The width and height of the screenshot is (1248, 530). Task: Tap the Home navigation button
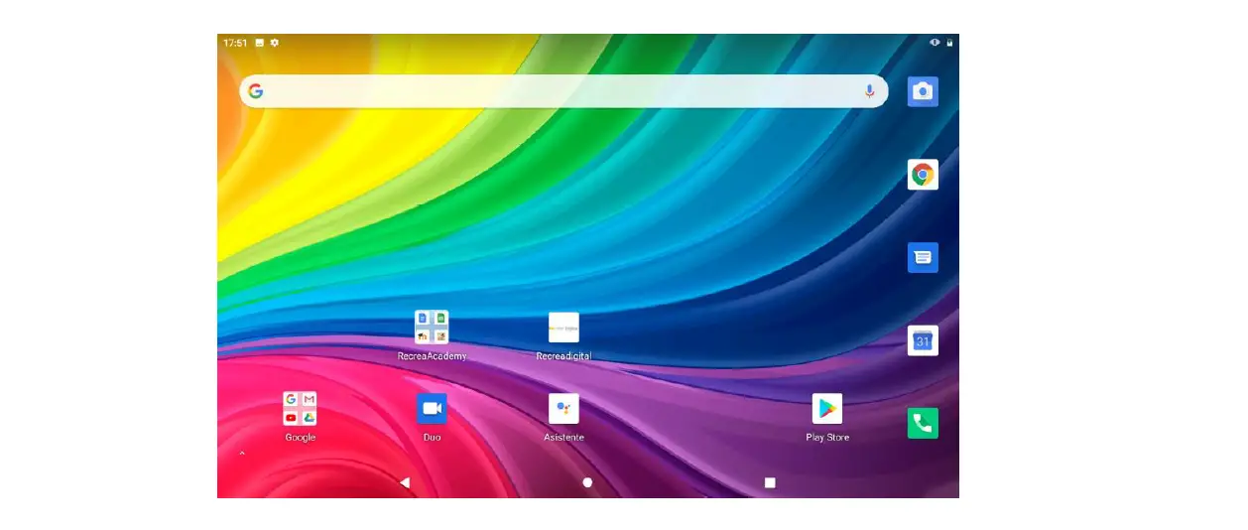pyautogui.click(x=587, y=482)
